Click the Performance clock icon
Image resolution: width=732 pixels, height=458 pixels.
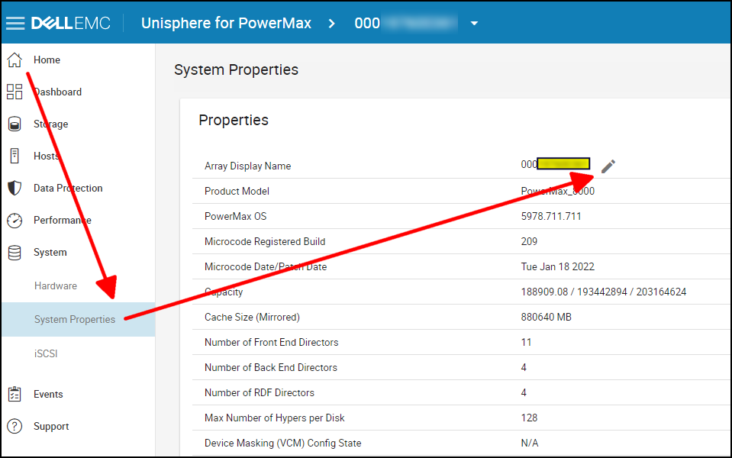[14, 220]
